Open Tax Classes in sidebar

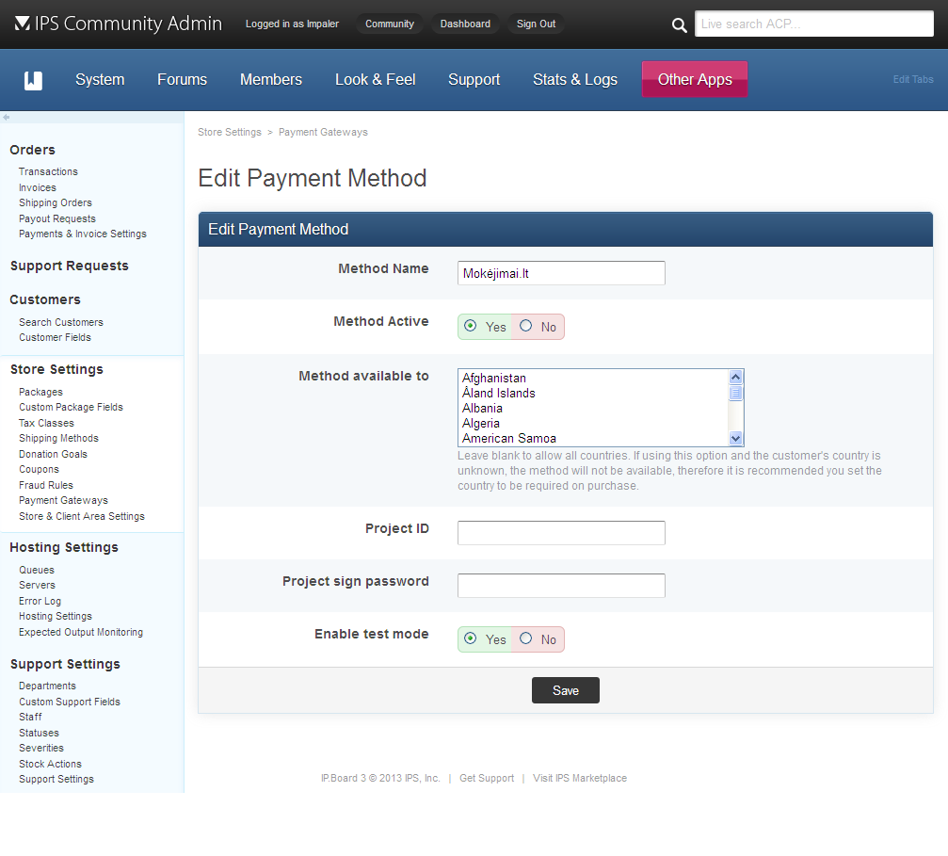(x=46, y=423)
